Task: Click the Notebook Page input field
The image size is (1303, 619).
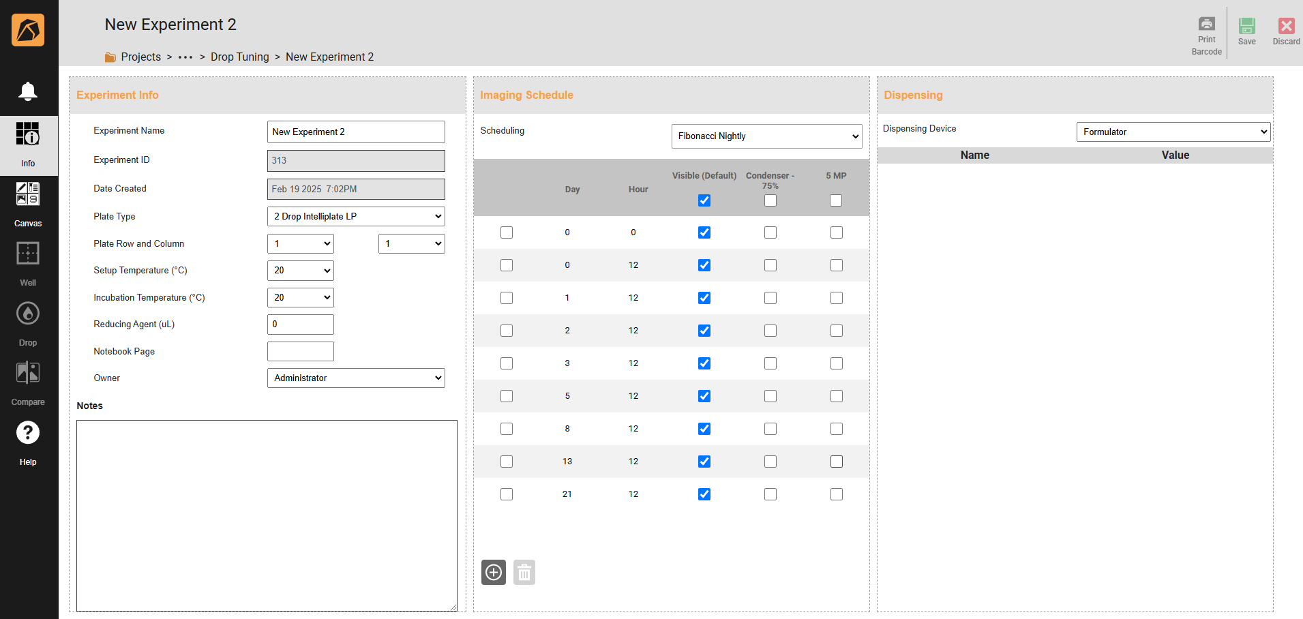Action: [x=300, y=352]
